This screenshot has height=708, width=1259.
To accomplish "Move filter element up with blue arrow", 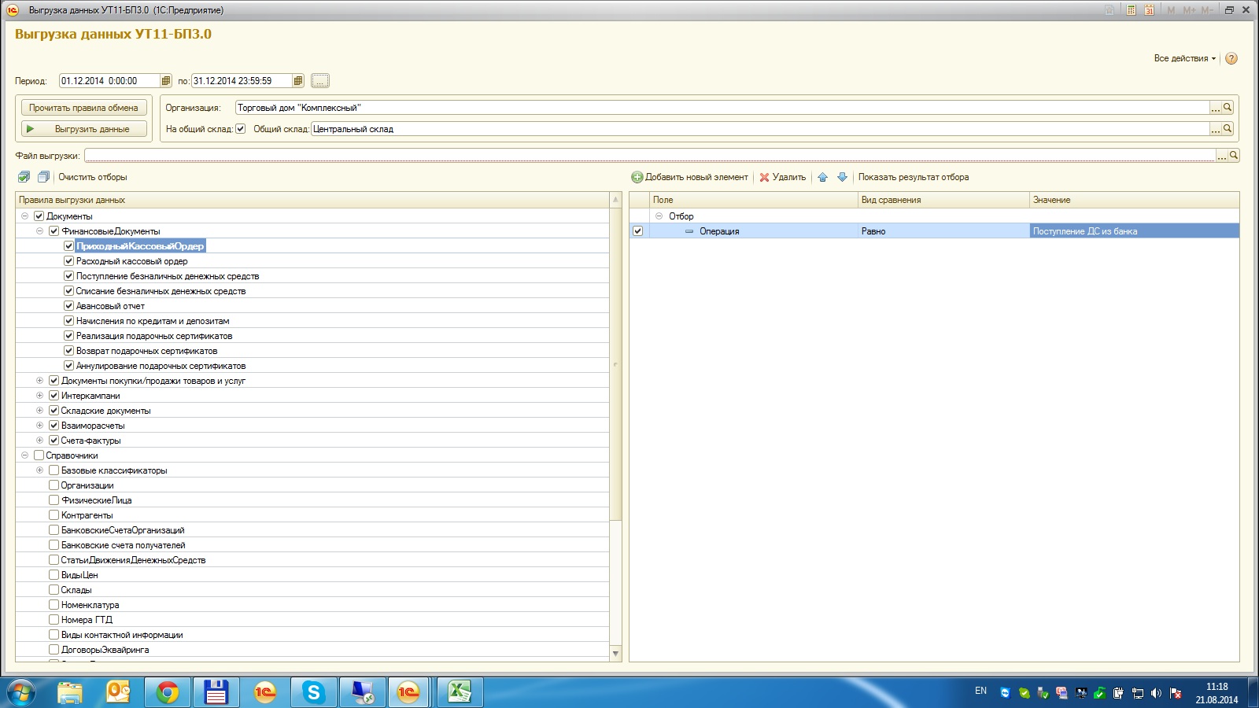I will [823, 177].
